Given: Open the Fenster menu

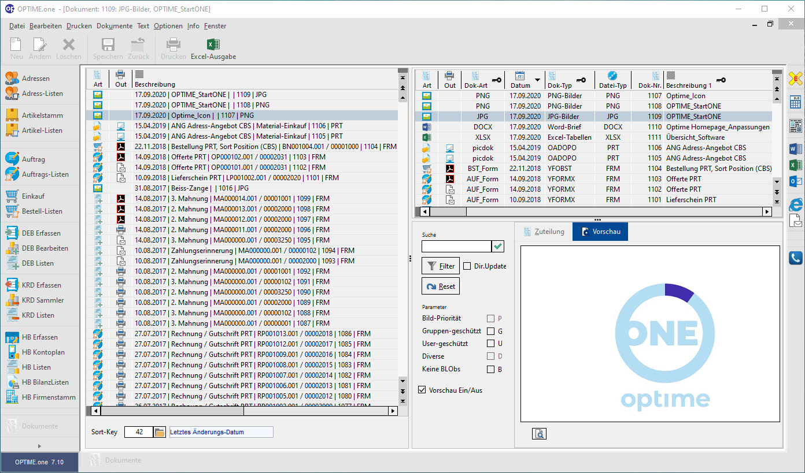Looking at the screenshot, I should [215, 26].
